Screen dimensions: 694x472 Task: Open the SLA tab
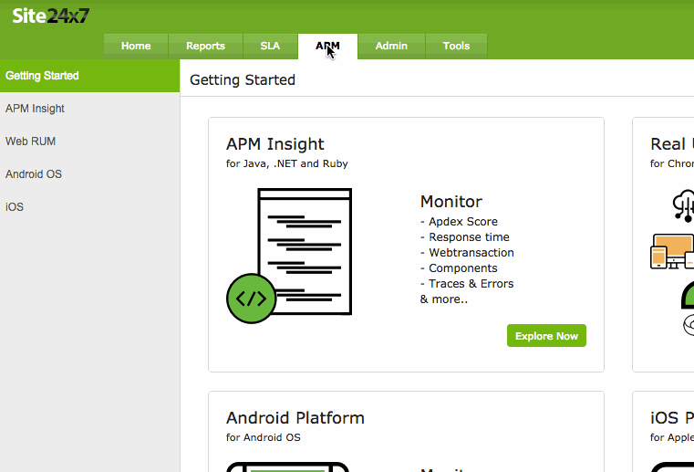270,46
